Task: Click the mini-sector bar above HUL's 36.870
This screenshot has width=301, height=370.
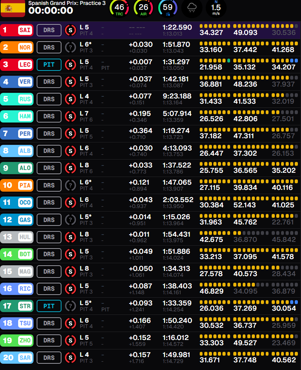Action: click(x=251, y=233)
